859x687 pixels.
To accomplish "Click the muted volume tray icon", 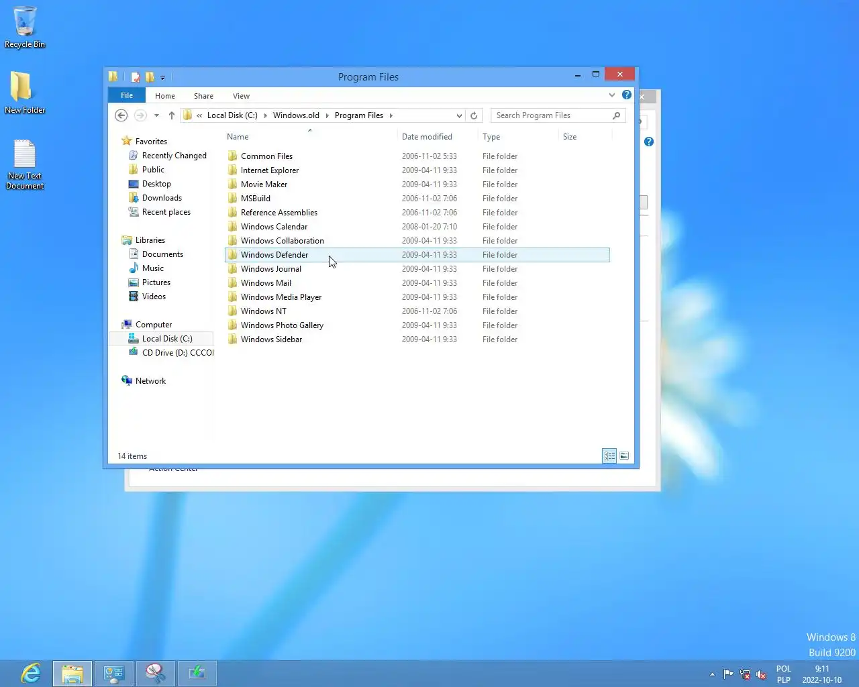I will click(x=761, y=674).
